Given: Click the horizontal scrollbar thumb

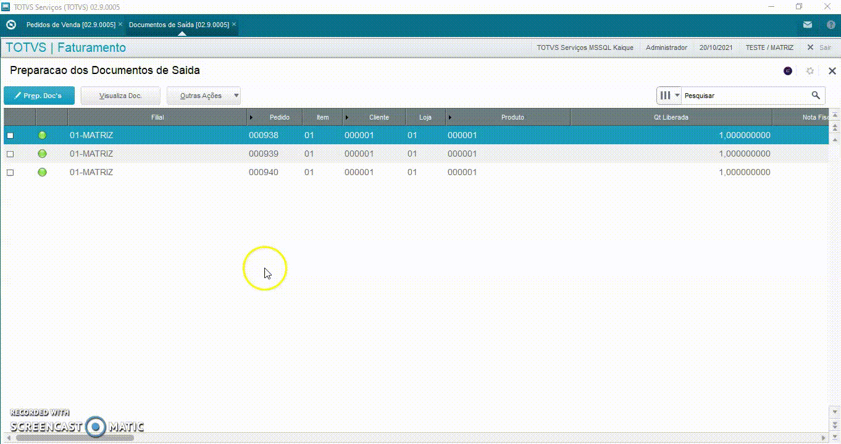Looking at the screenshot, I should click(75, 438).
